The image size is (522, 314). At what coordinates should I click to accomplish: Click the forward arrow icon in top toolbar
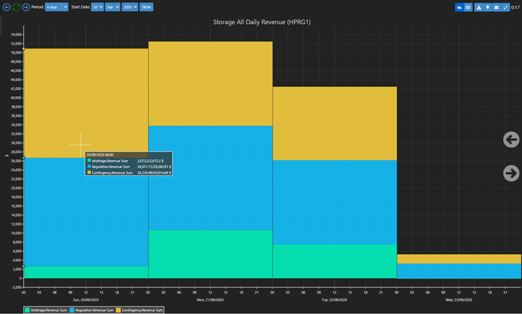tap(26, 7)
